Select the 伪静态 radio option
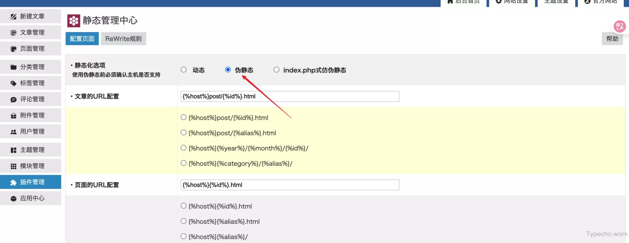This screenshot has height=243, width=629. [228, 70]
